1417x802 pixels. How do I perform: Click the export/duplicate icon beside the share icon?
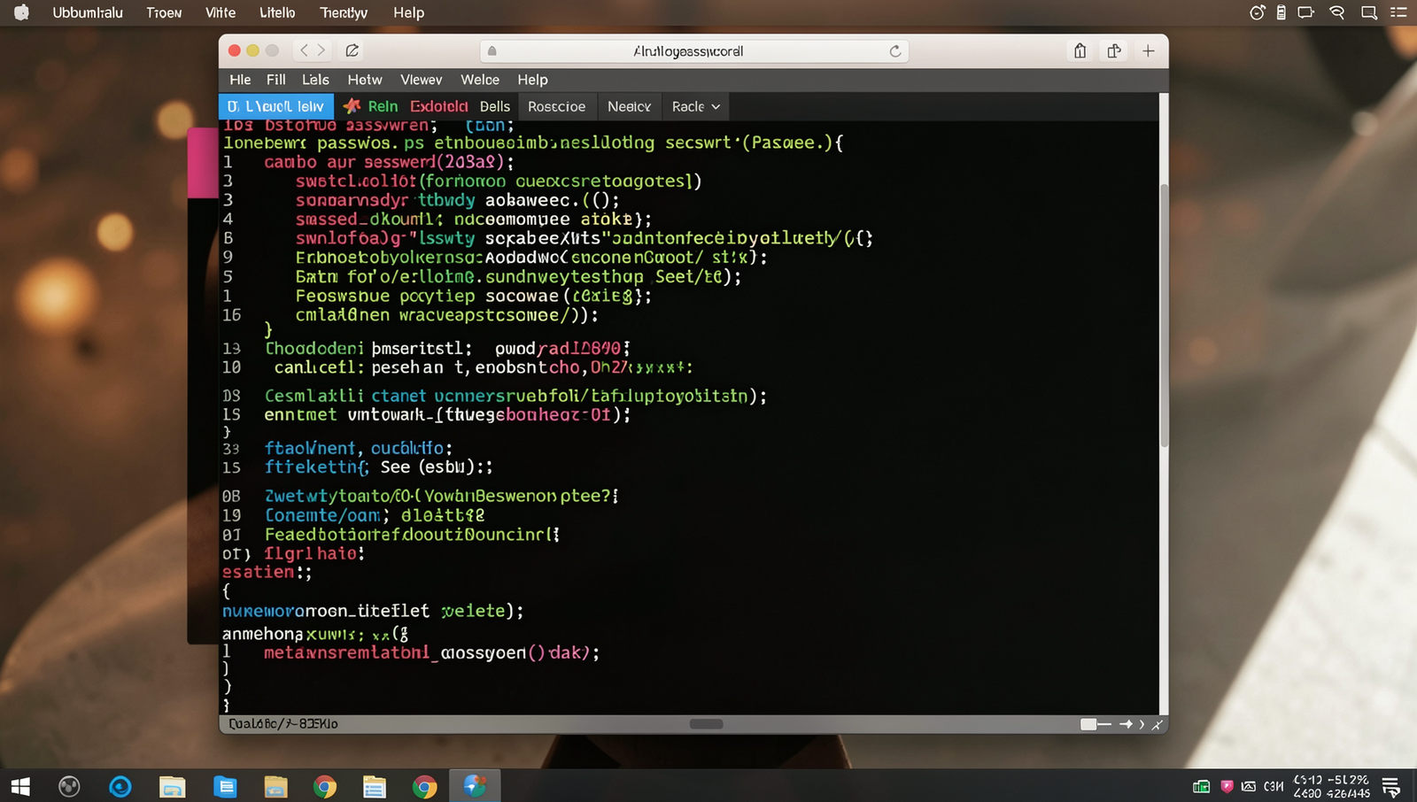1114,50
